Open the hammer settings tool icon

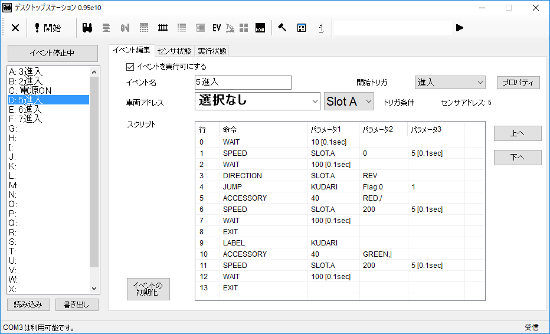pyautogui.click(x=282, y=28)
